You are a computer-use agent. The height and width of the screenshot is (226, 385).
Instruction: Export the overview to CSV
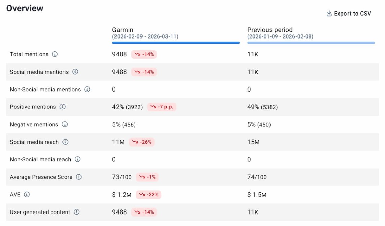pos(352,14)
